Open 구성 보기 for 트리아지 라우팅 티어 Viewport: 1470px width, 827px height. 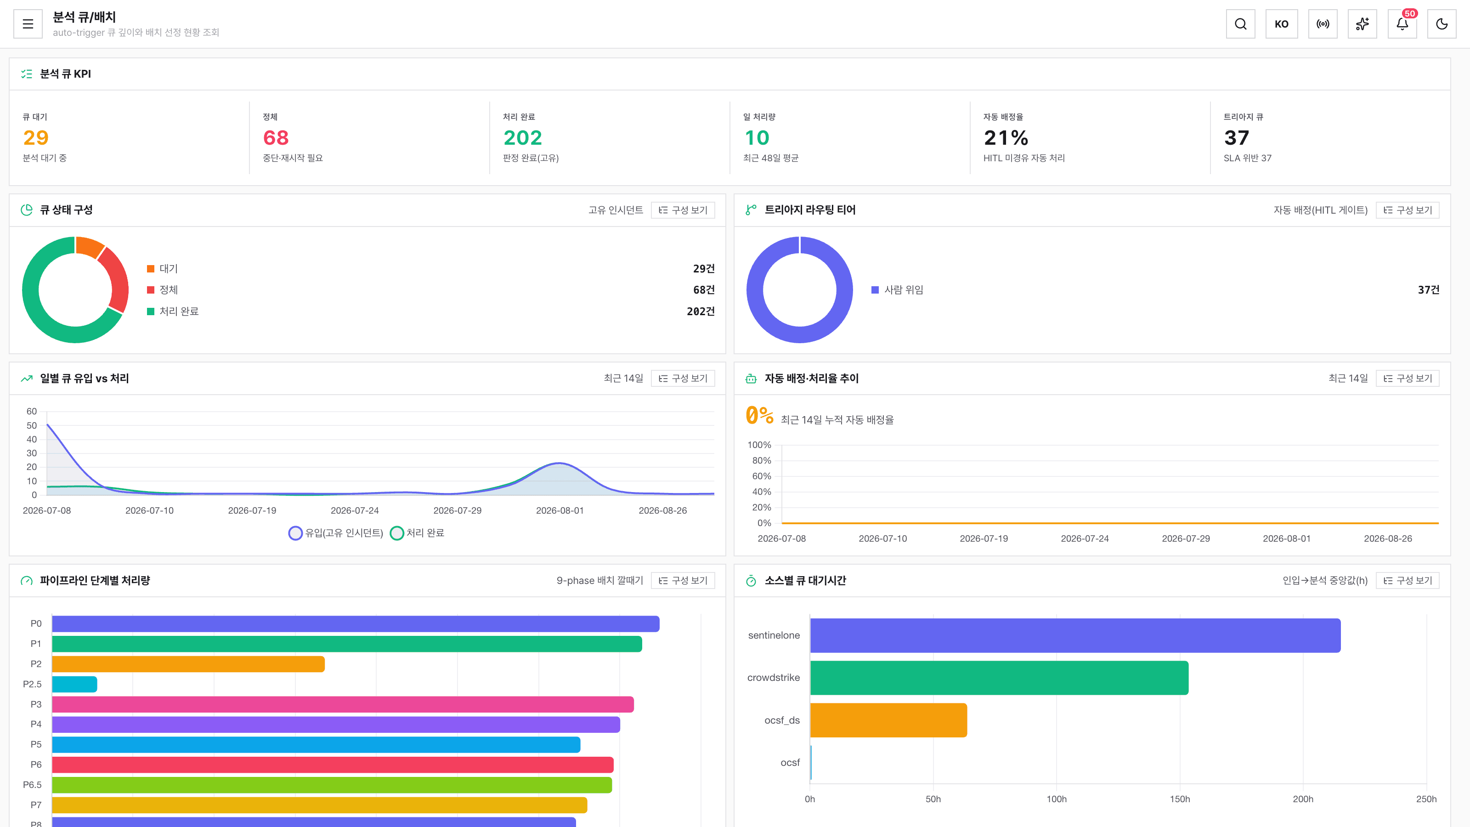[1408, 210]
